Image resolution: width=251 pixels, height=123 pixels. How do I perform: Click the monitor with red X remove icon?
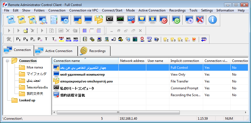200,20
